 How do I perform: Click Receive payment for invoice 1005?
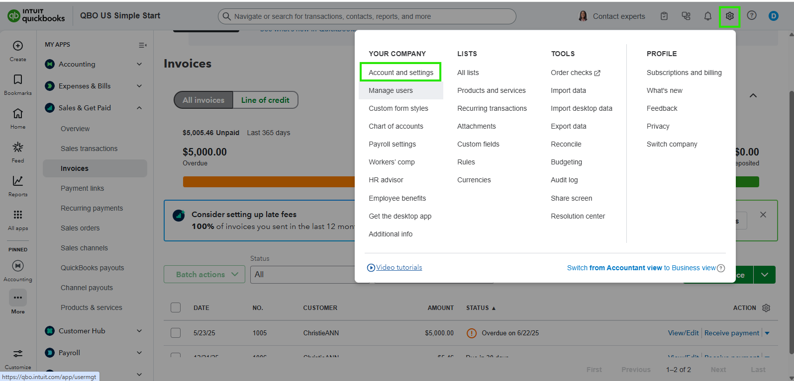pos(731,333)
